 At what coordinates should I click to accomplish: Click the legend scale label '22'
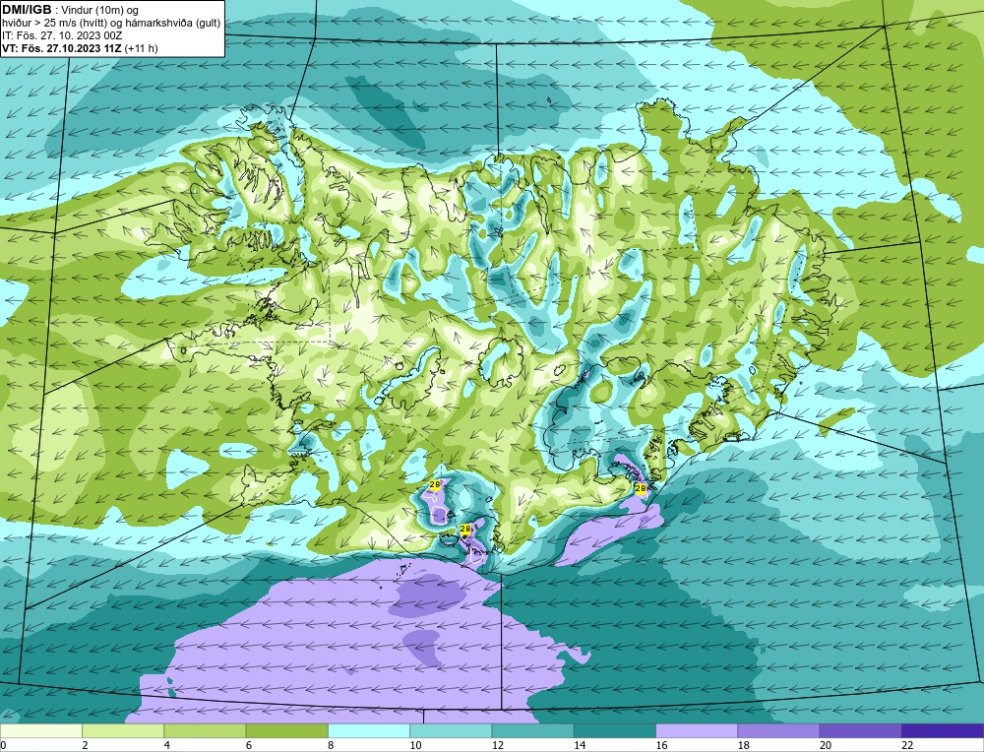907,745
